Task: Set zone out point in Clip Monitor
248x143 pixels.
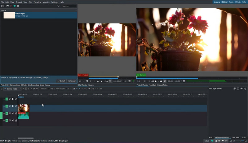Action: (95, 81)
